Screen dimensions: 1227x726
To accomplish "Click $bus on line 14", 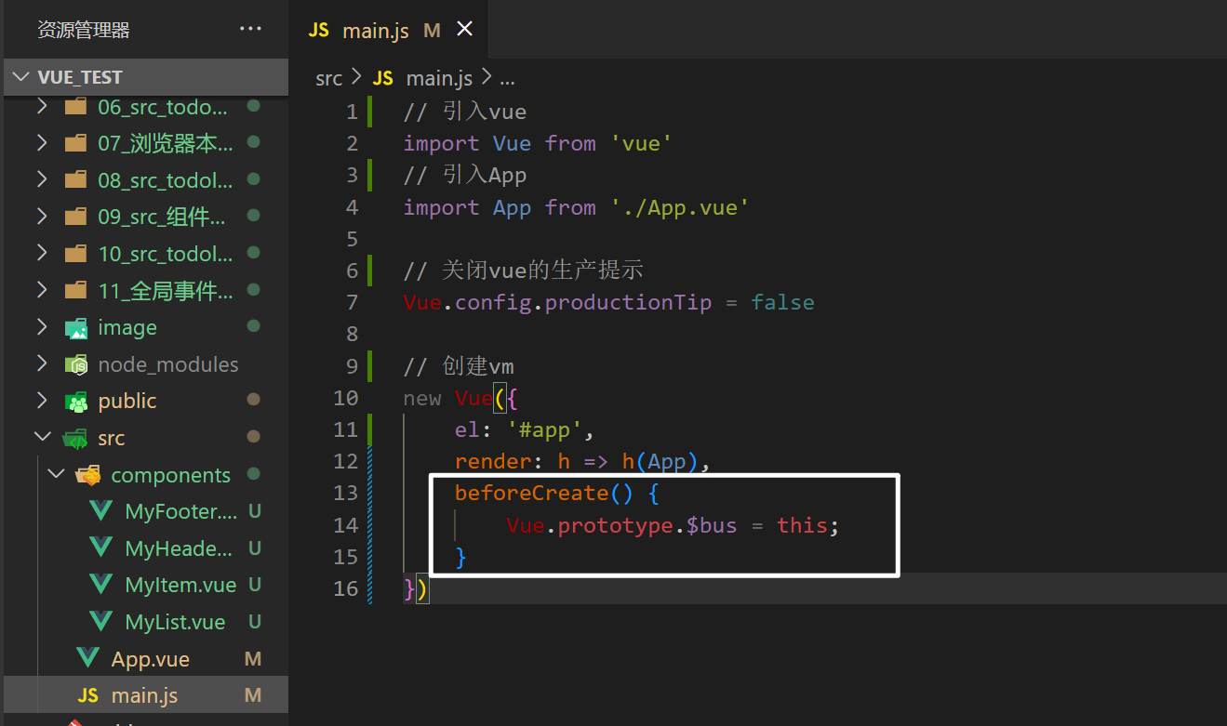I will point(712,525).
